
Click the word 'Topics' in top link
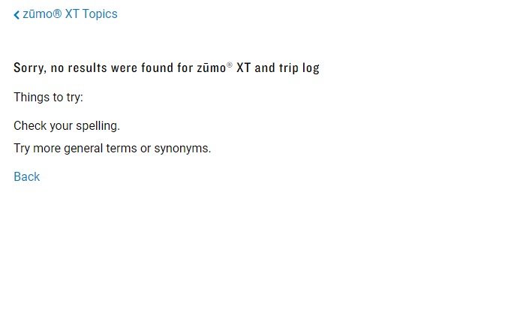tap(100, 14)
